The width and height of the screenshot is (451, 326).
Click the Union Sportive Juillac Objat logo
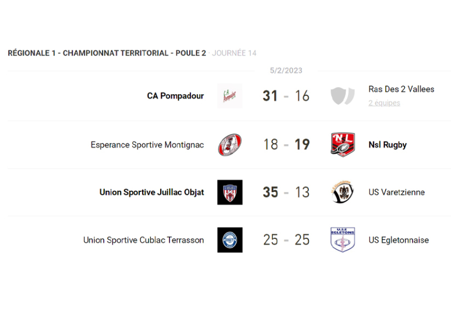click(x=230, y=192)
